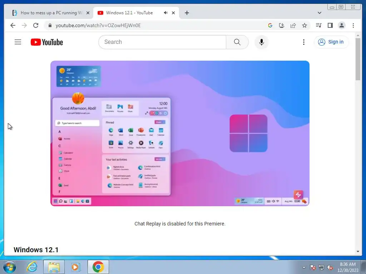Click the page's vertical scrollbar thumb
This screenshot has height=274, width=366.
tap(358, 59)
